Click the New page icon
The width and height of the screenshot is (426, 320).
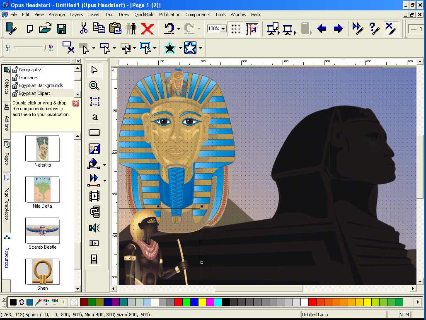(x=29, y=29)
